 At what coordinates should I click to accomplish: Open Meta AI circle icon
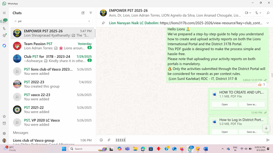pos(4,45)
